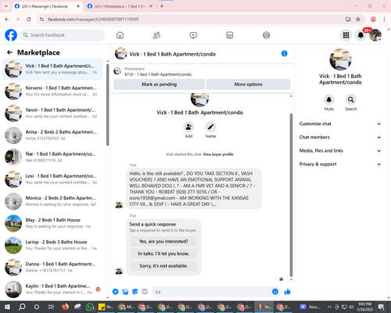Search in conversation magnifier icon
The width and height of the screenshot is (391, 313).
click(x=351, y=99)
